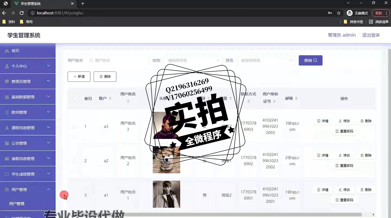The width and height of the screenshot is (391, 218).
Task: Expand the 请假信息管理 menu chevron
Action: point(49,158)
